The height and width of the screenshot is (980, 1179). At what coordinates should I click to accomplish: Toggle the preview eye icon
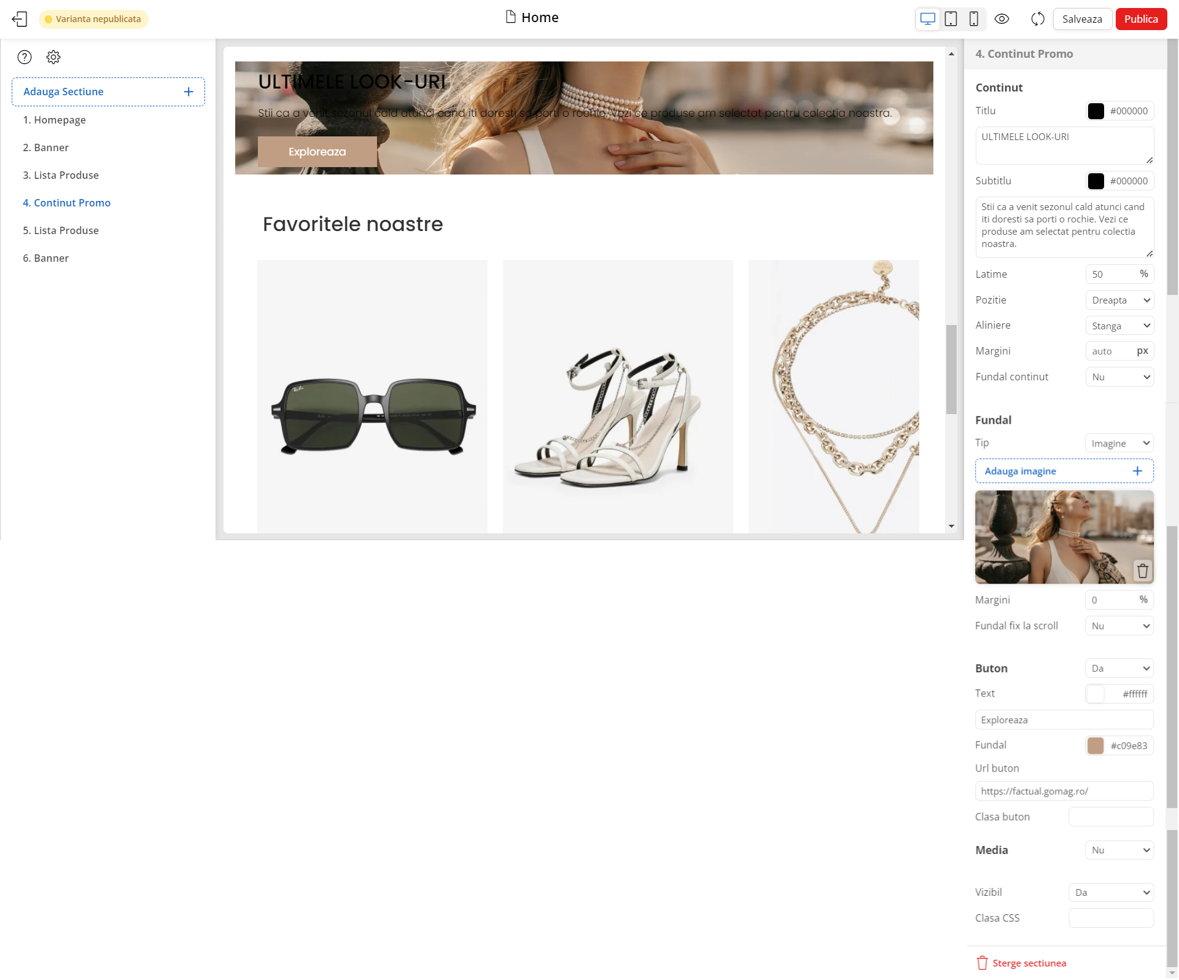tap(1002, 19)
